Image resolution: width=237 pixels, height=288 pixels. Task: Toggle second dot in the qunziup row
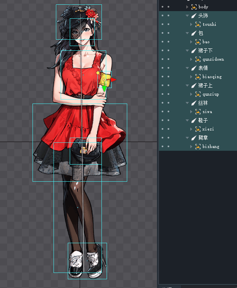(168, 94)
